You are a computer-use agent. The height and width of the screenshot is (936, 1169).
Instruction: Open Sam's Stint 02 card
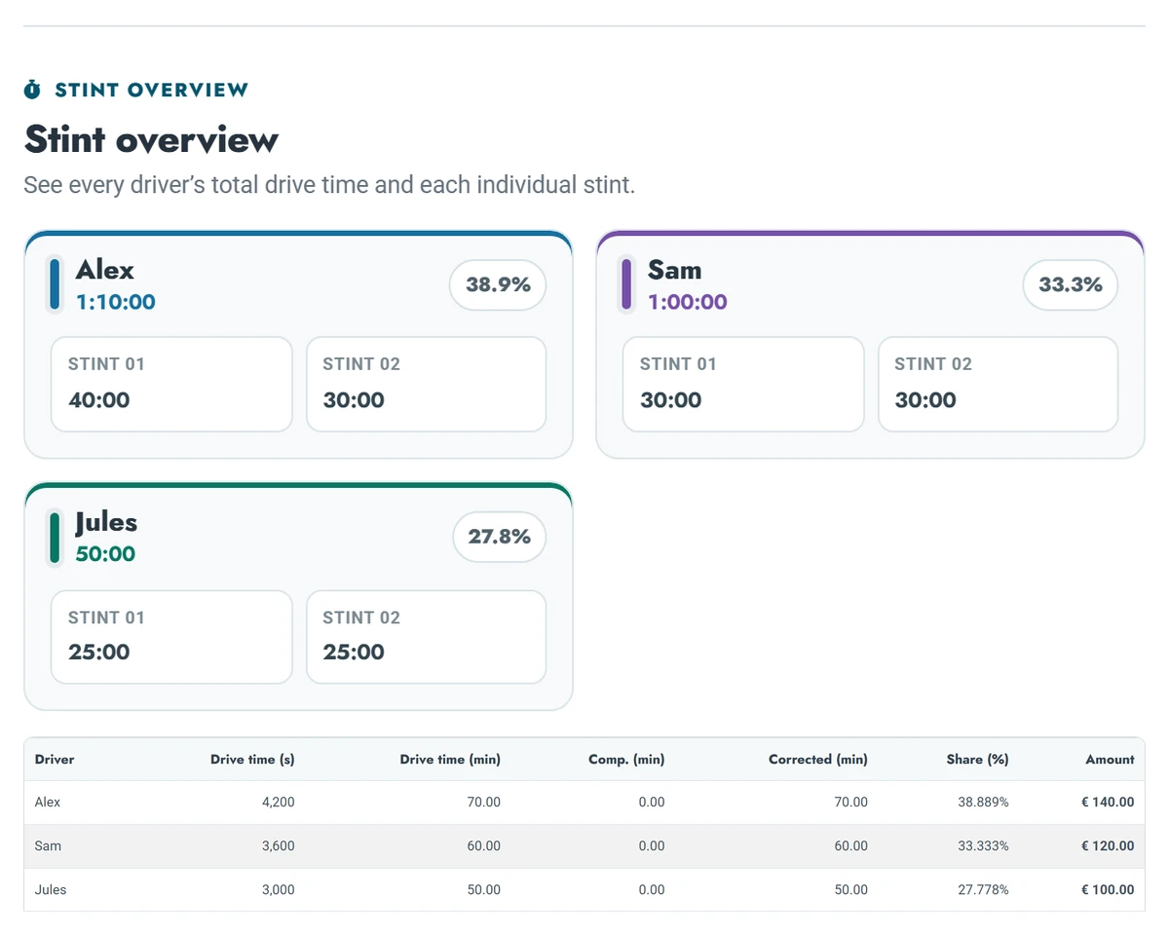(x=998, y=384)
